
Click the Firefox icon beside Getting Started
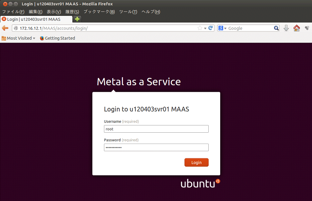point(42,38)
